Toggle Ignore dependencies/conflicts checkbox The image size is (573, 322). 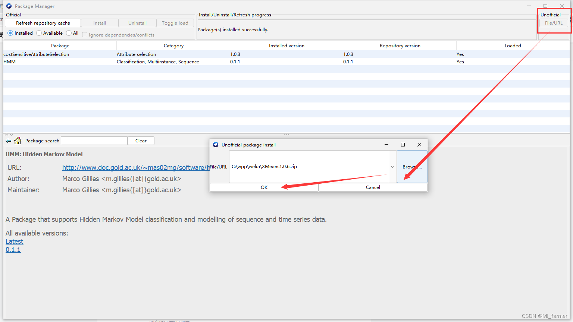(118, 35)
